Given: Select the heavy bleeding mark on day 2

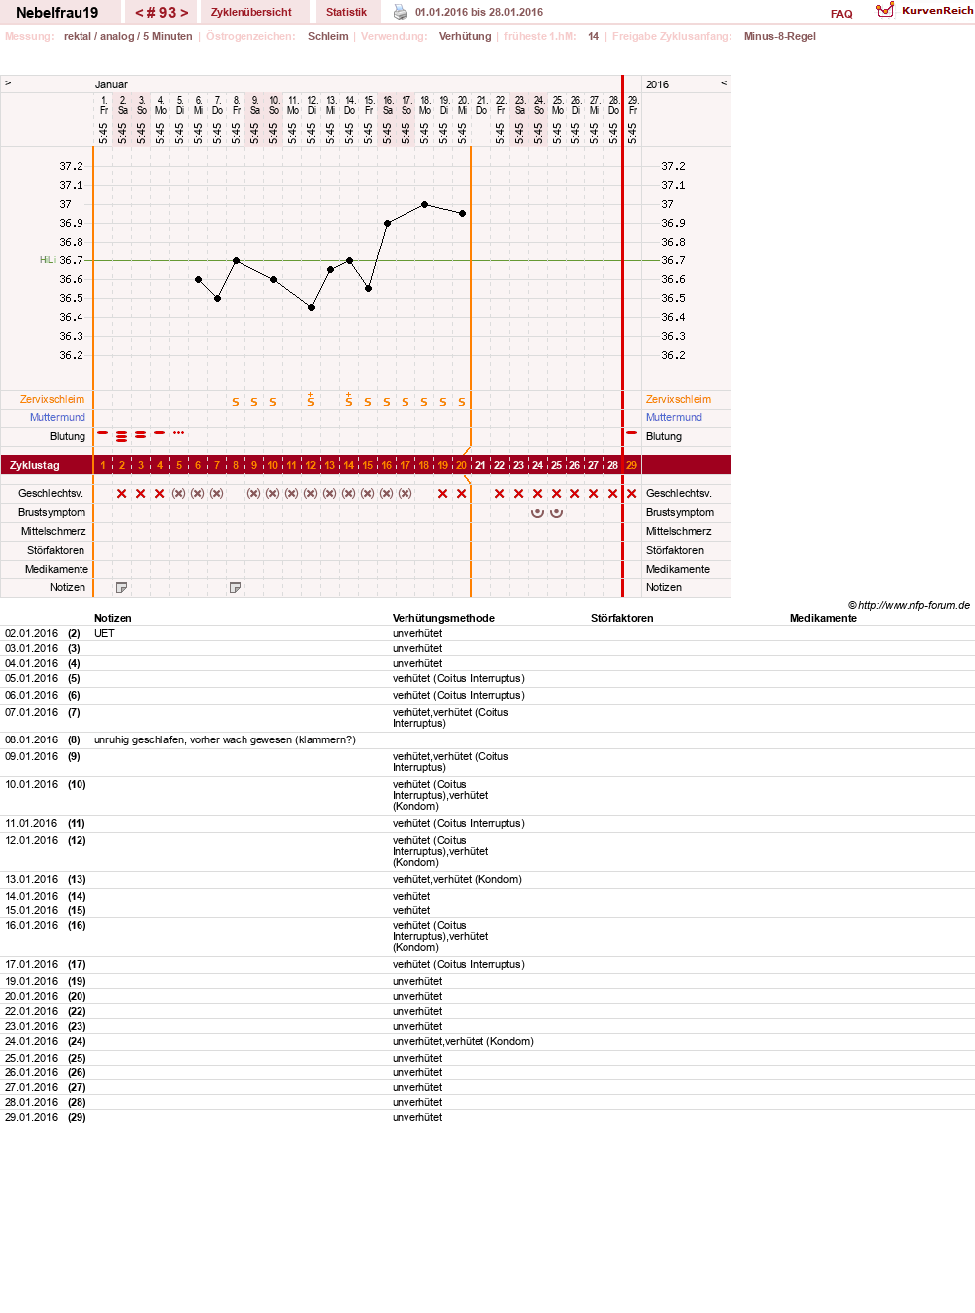Looking at the screenshot, I should tap(122, 436).
